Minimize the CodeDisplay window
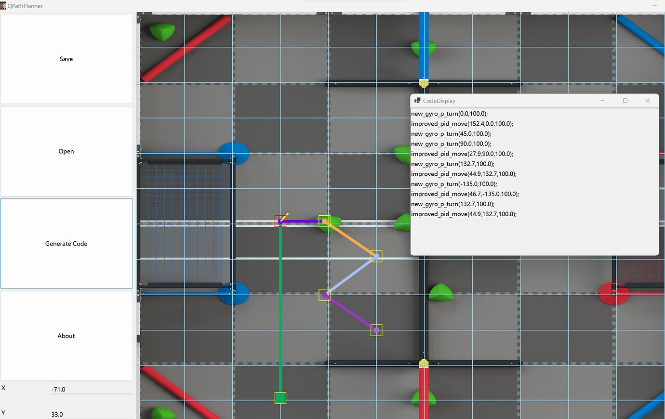 pos(602,101)
